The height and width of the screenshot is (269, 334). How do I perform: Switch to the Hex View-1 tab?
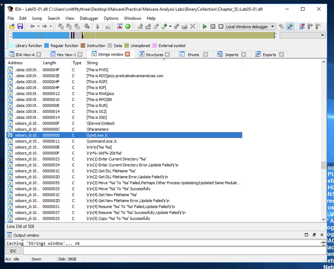pos(66,55)
